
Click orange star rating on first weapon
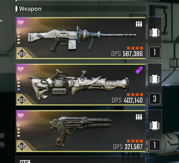coord(135,48)
